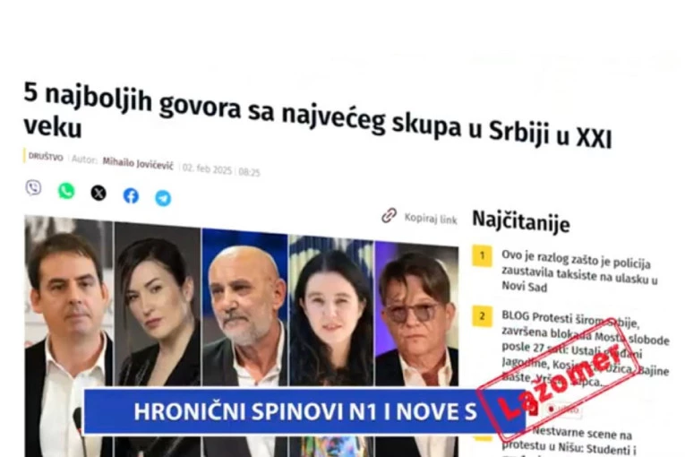The image size is (685, 457).
Task: Click the Najčitanije section heading
Action: pos(521,221)
